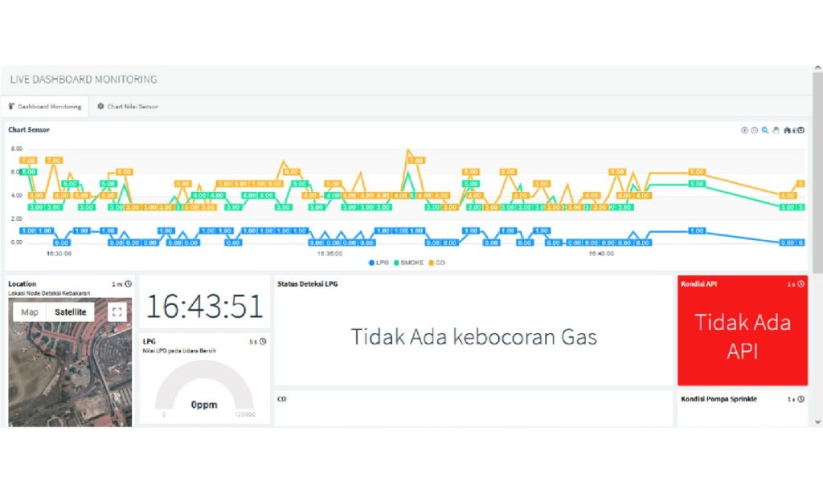823x493 pixels.
Task: Click the page scrollbar up arrow
Action: coord(817,69)
